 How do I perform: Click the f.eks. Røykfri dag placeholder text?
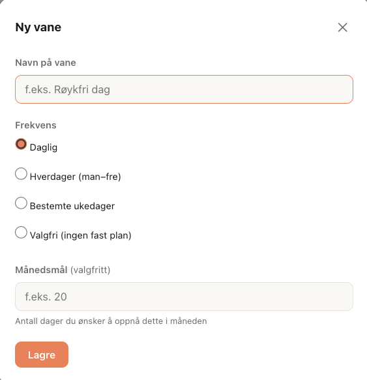(68, 89)
